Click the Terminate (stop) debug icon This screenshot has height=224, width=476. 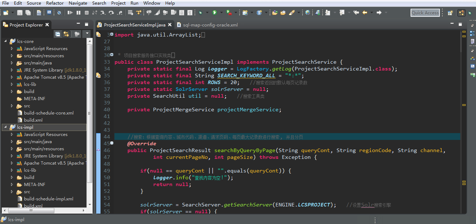pyautogui.click(x=87, y=13)
